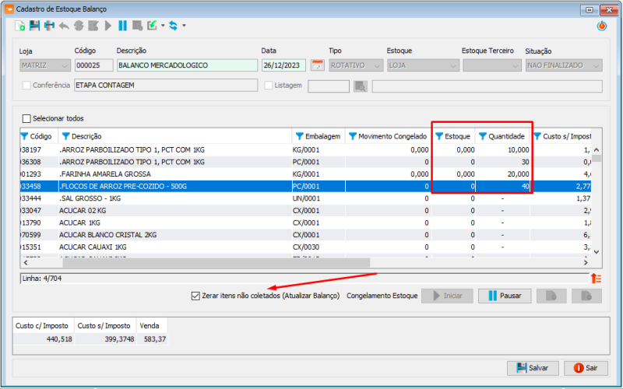Click the table's vertical scrollbar down arrow
The height and width of the screenshot is (389, 623).
tap(597, 251)
